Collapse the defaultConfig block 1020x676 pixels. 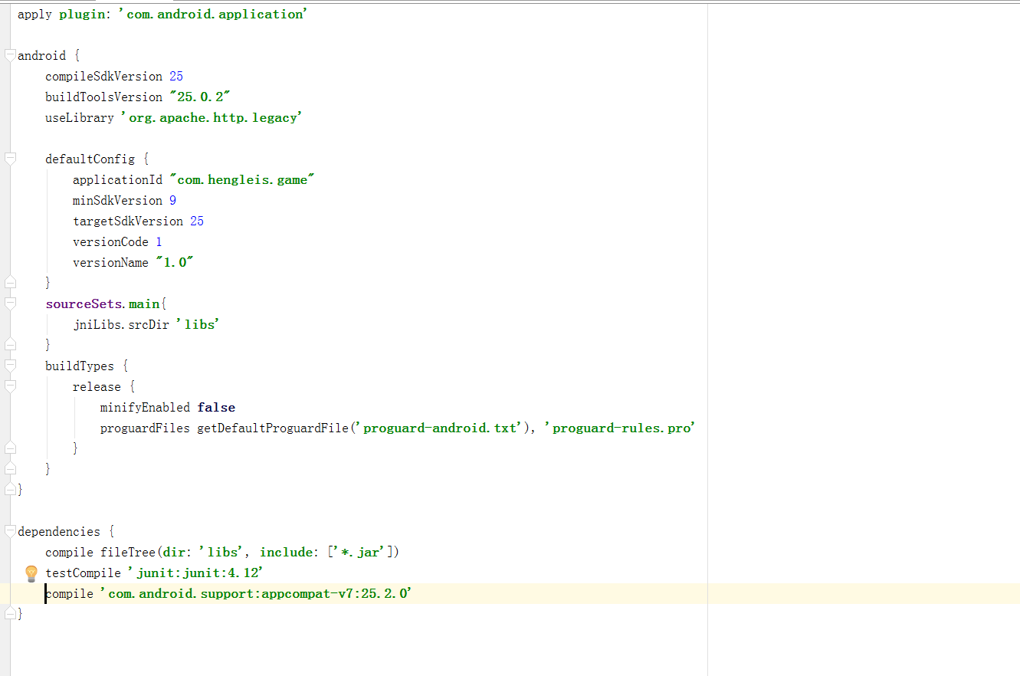coord(9,159)
